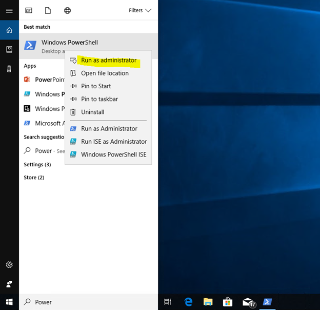Open PowerPoint app result

[x=42, y=80]
